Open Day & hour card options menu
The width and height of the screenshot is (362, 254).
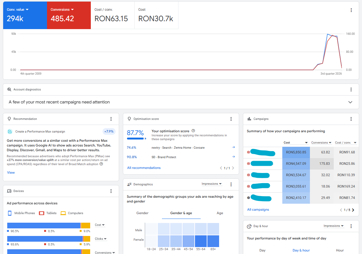coord(351,226)
